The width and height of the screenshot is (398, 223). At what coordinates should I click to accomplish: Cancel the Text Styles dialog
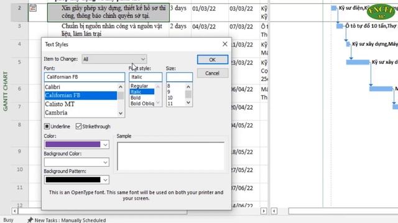coord(213,73)
